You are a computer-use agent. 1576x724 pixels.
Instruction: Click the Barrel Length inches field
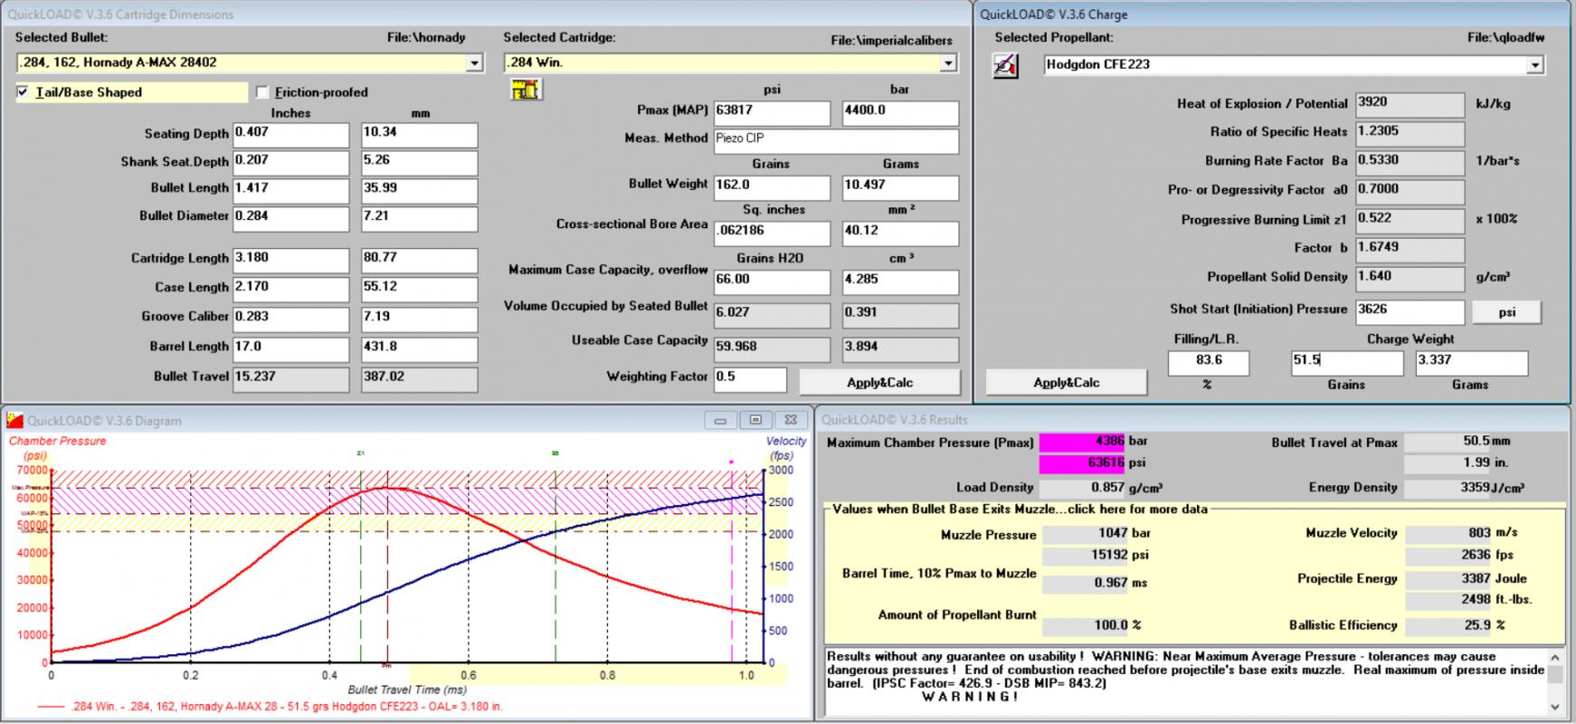(x=290, y=349)
